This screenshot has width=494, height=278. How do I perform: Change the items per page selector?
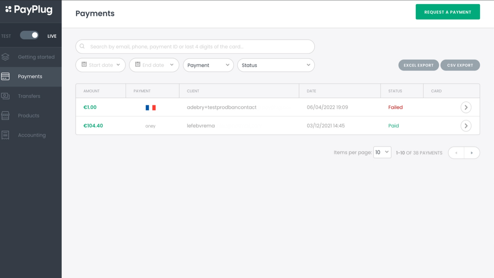click(x=382, y=152)
